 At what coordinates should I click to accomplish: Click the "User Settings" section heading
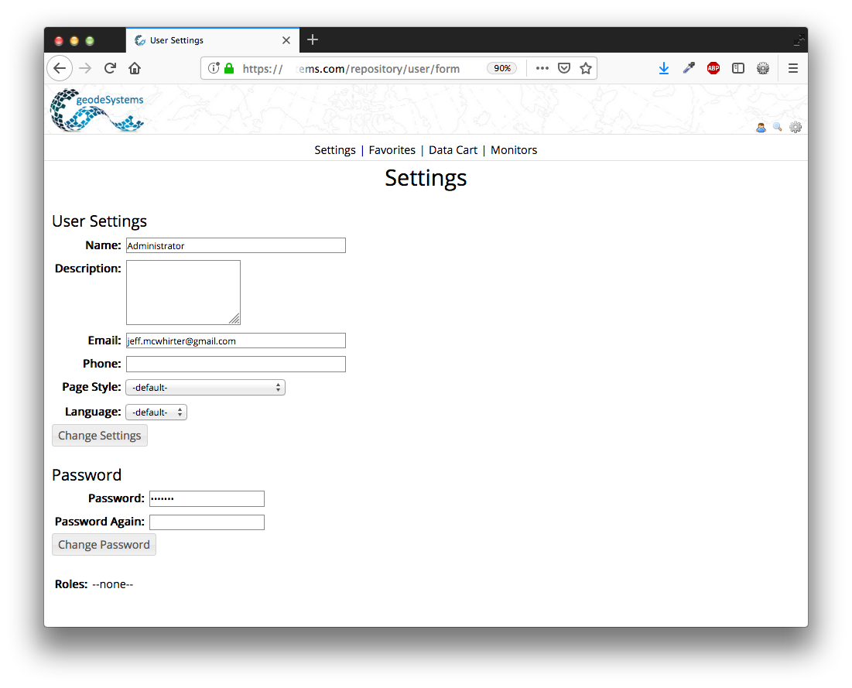click(x=99, y=221)
